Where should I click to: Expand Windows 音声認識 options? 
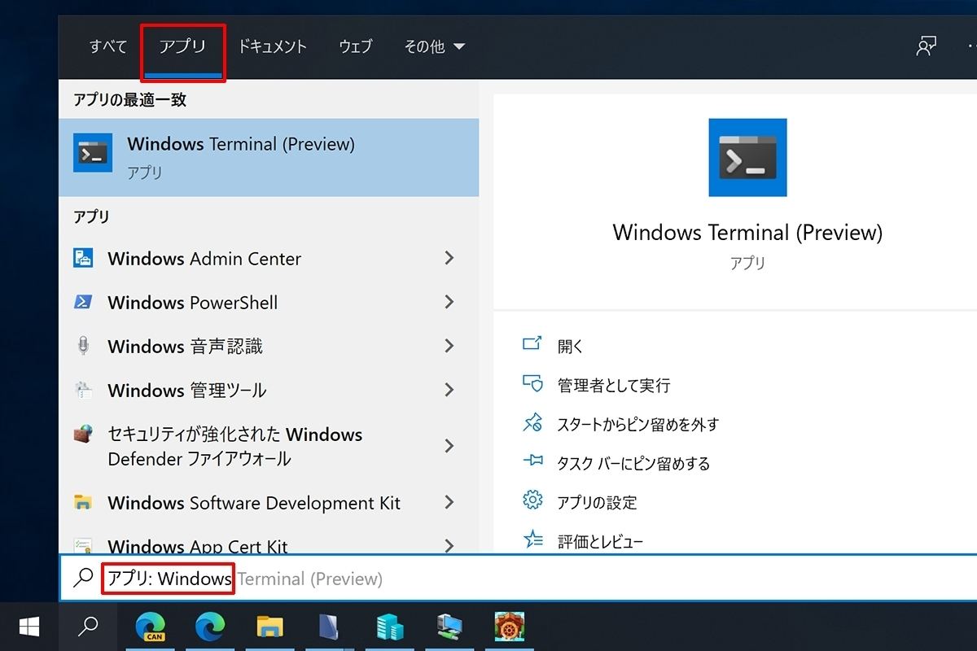449,346
